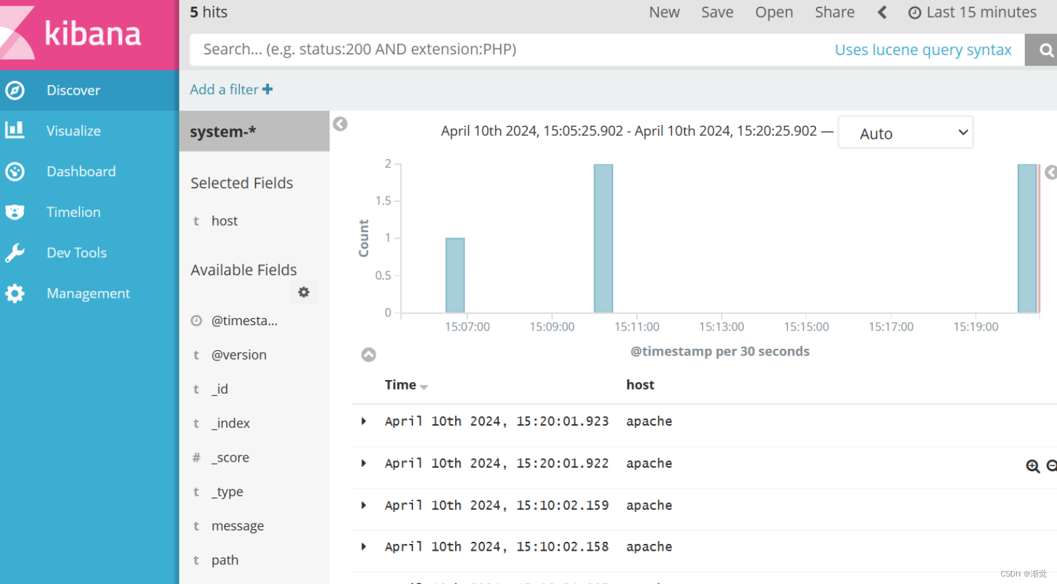This screenshot has height=584, width=1057.
Task: Click the Time sort arrow icon
Action: click(x=424, y=387)
